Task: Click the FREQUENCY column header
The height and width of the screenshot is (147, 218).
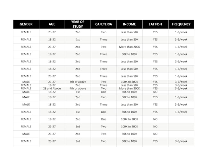Action: pos(181,24)
